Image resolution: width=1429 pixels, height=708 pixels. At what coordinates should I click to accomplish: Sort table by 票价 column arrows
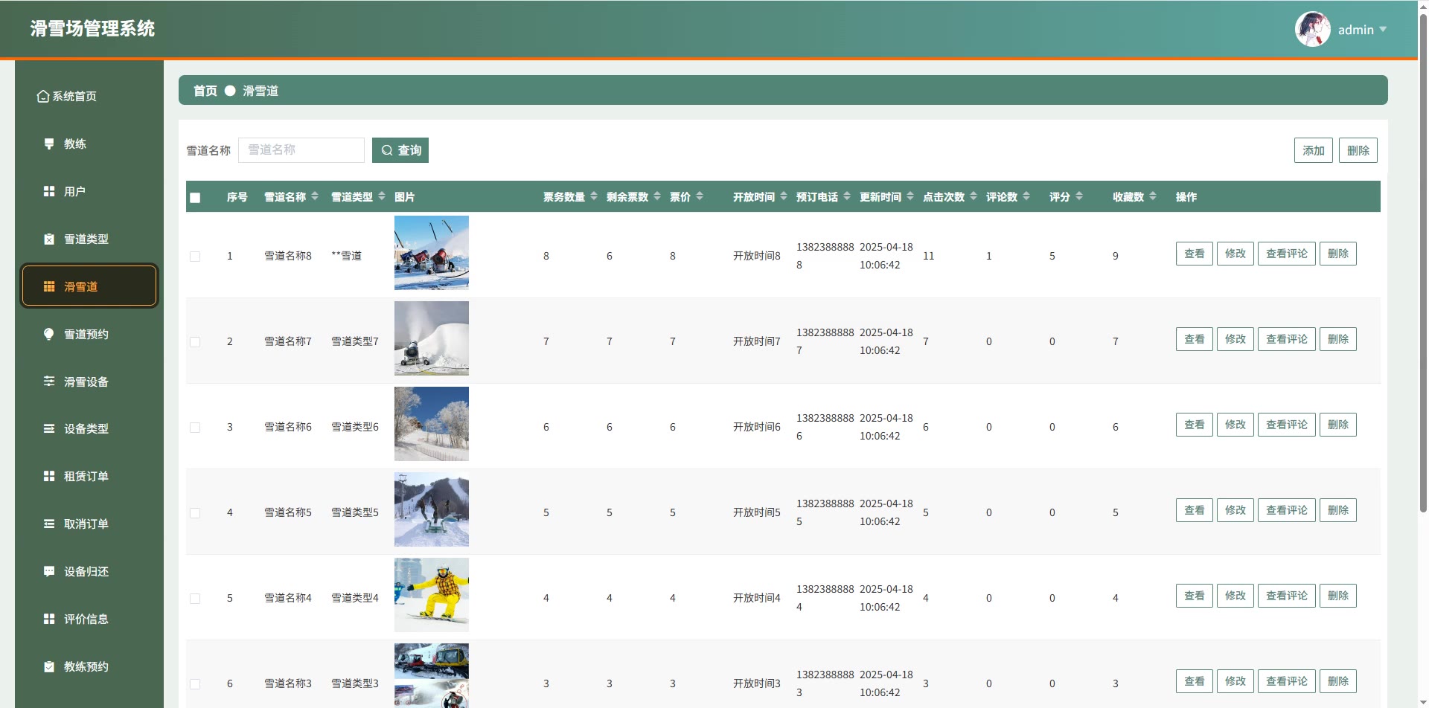pyautogui.click(x=700, y=196)
